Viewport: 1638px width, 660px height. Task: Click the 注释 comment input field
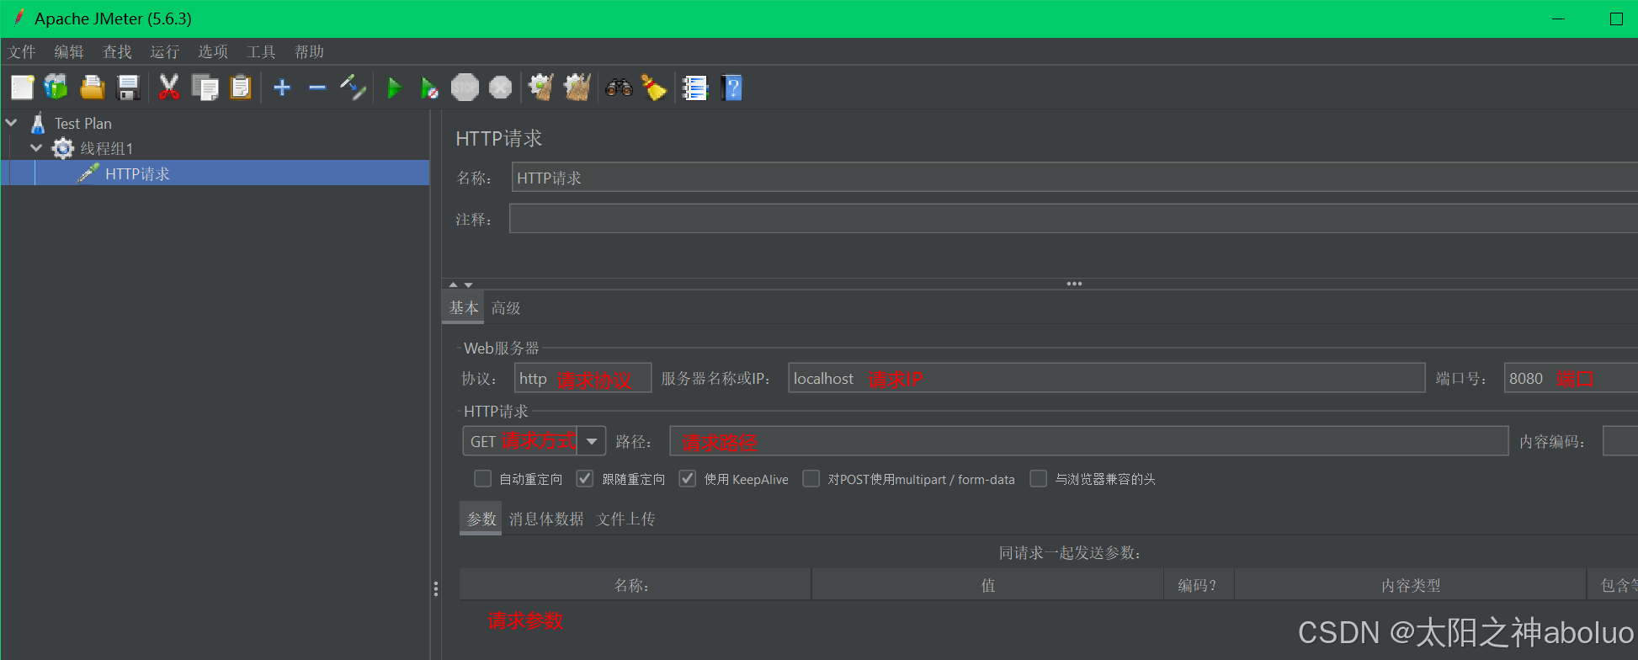tap(1074, 219)
